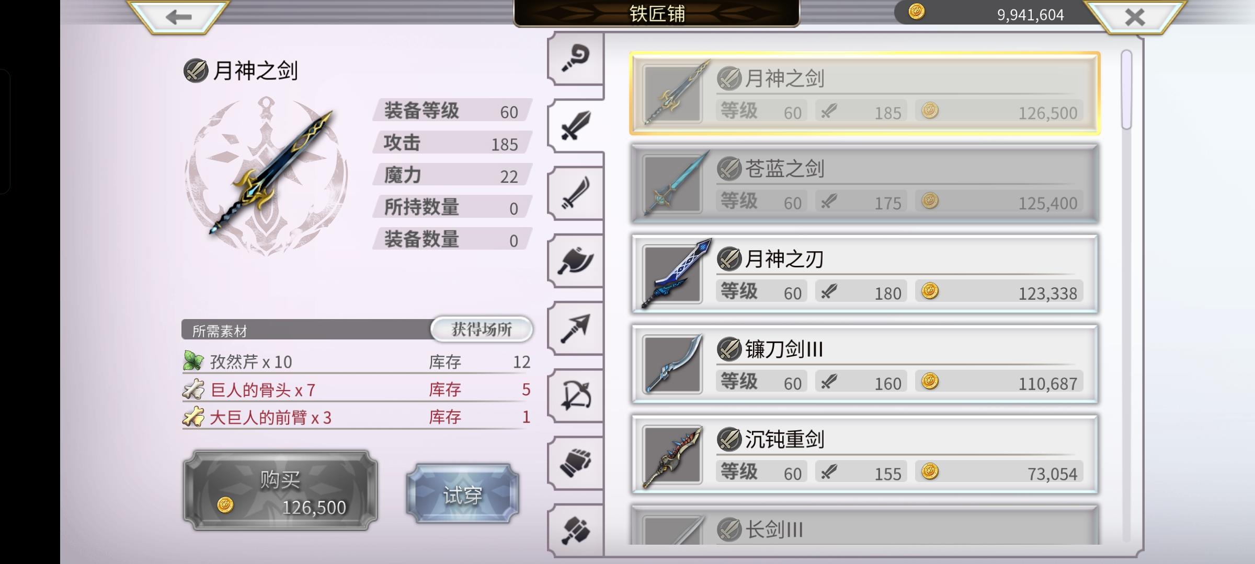Switch to the bow category tab
Viewport: 1255px width, 564px height.
(575, 395)
